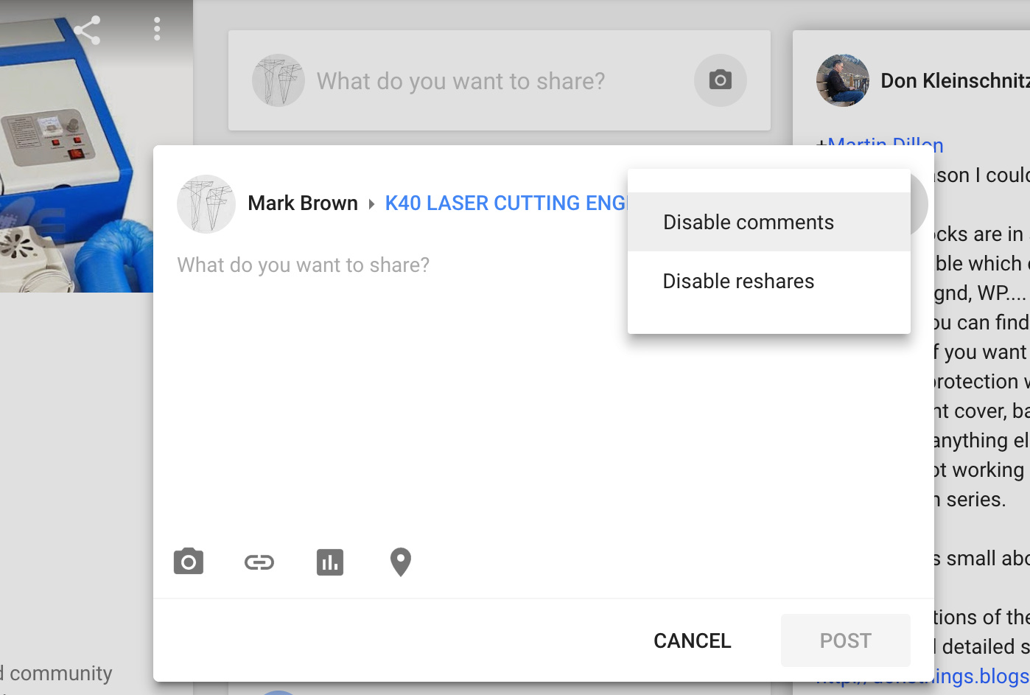Click the share icon on community banner
This screenshot has height=695, width=1030.
pyautogui.click(x=87, y=29)
